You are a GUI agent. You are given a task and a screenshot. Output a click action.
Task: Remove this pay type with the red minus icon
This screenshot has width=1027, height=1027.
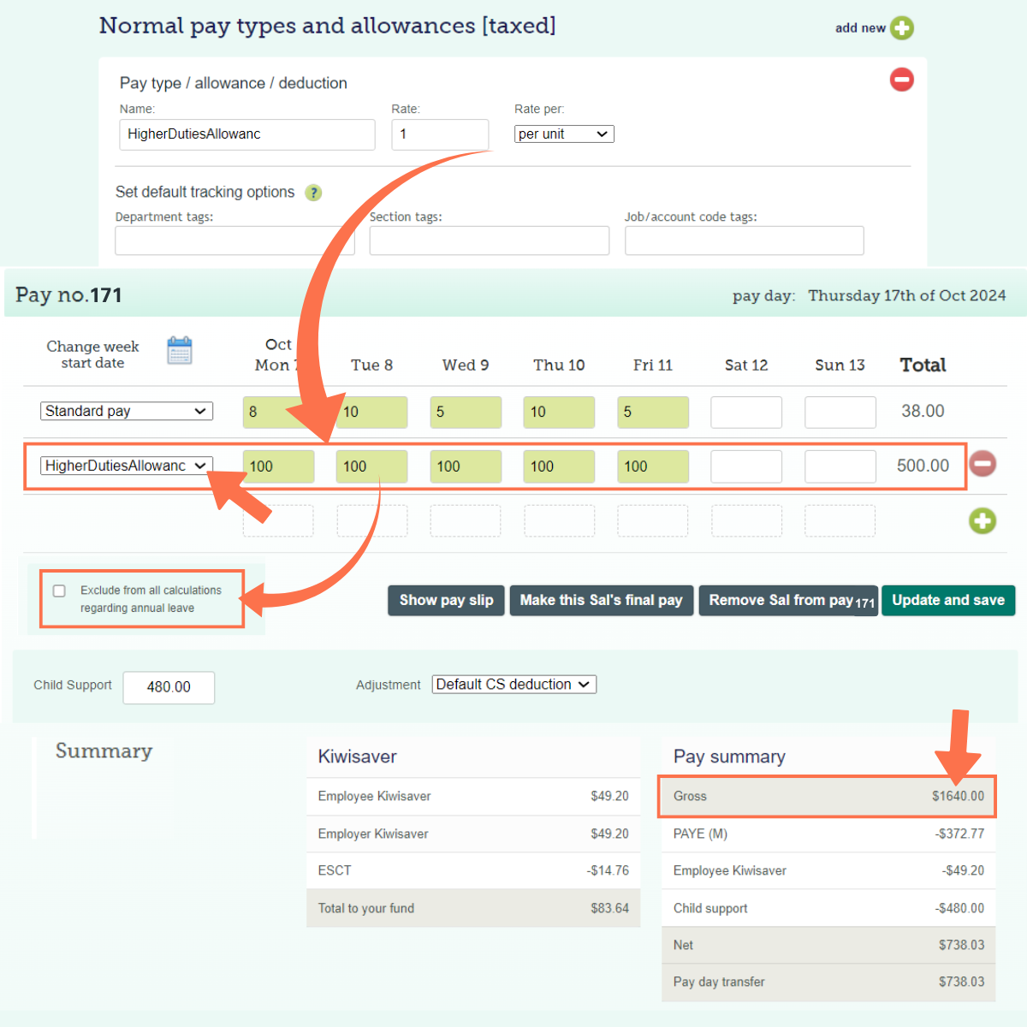click(901, 79)
